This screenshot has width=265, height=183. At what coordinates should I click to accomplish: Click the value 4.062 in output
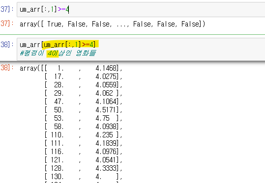104,93
